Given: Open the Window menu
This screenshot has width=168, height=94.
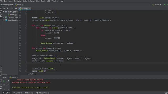Looking at the screenshot, I should pyautogui.click(x=55, y=1).
